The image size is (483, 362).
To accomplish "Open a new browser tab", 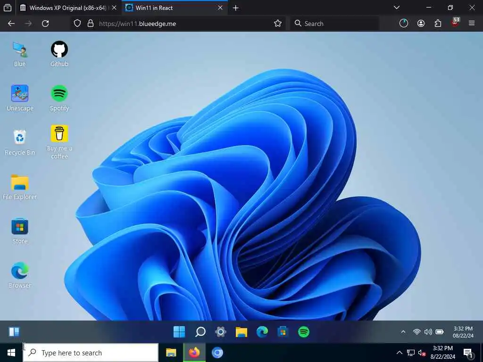I will 236,8.
